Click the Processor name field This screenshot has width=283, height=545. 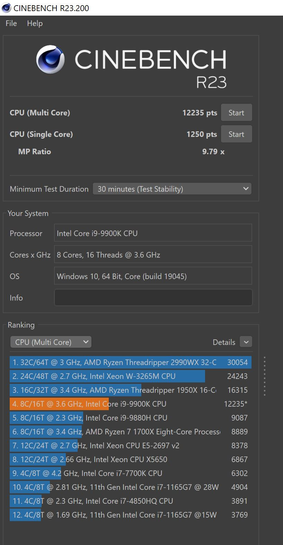[x=153, y=233]
